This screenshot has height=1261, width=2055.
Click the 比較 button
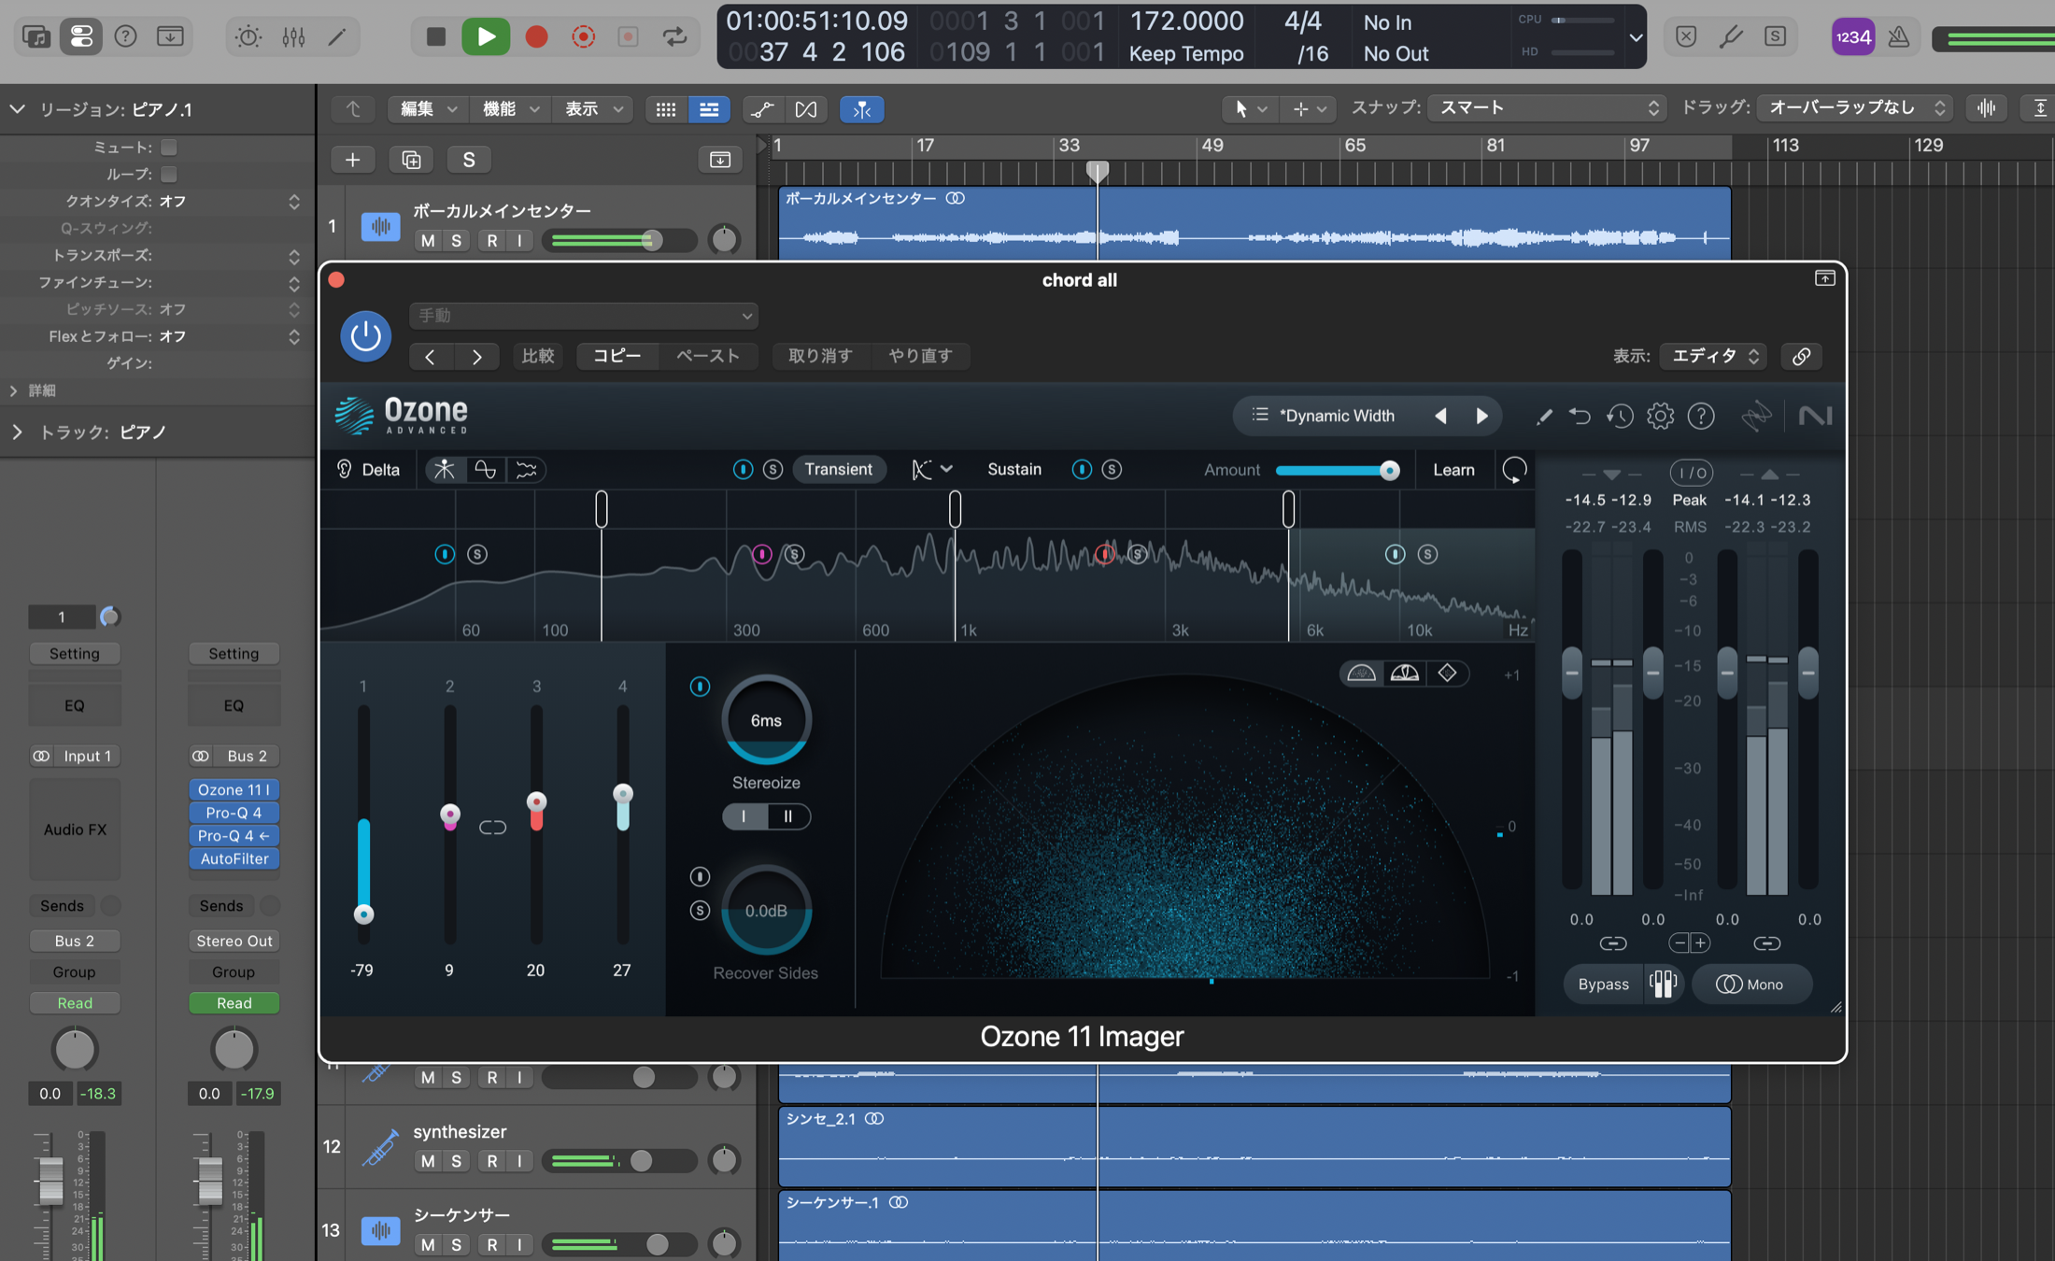coord(538,356)
